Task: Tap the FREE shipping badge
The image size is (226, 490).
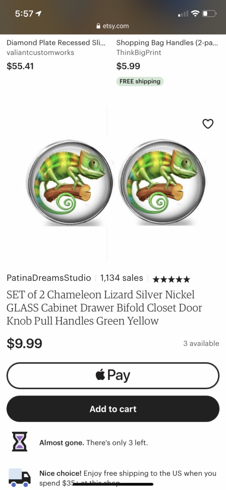Action: 140,81
